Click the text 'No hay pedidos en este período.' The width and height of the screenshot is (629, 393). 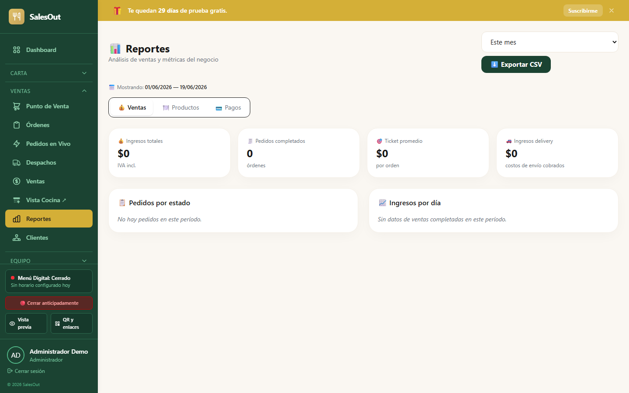pos(159,219)
